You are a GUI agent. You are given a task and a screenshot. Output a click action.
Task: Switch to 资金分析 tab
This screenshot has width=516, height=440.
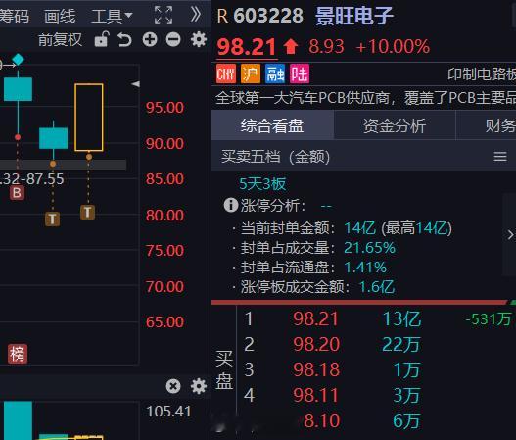click(395, 125)
